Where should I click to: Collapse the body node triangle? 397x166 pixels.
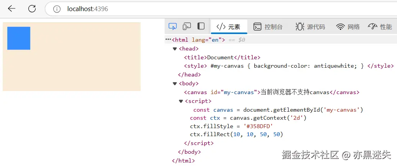[175, 83]
